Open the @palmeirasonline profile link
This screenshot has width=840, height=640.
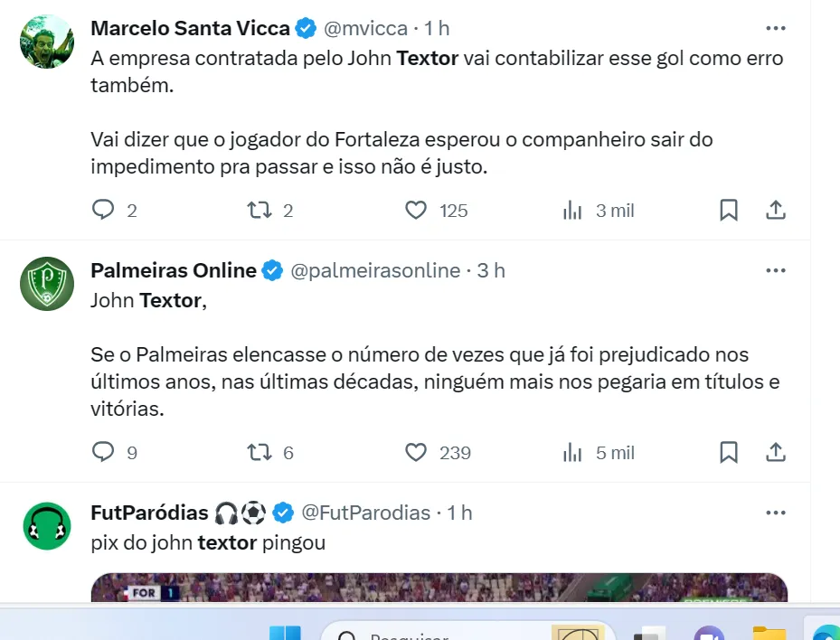click(x=375, y=270)
